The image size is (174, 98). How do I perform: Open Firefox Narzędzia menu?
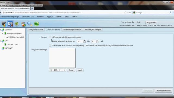point(32,5)
